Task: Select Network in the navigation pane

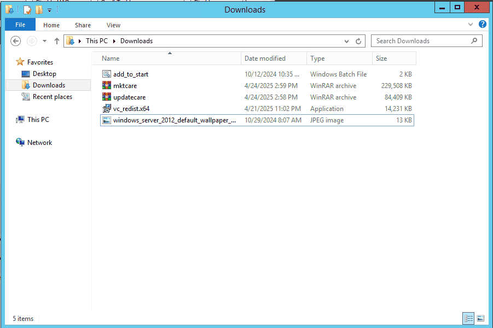Action: pyautogui.click(x=39, y=143)
